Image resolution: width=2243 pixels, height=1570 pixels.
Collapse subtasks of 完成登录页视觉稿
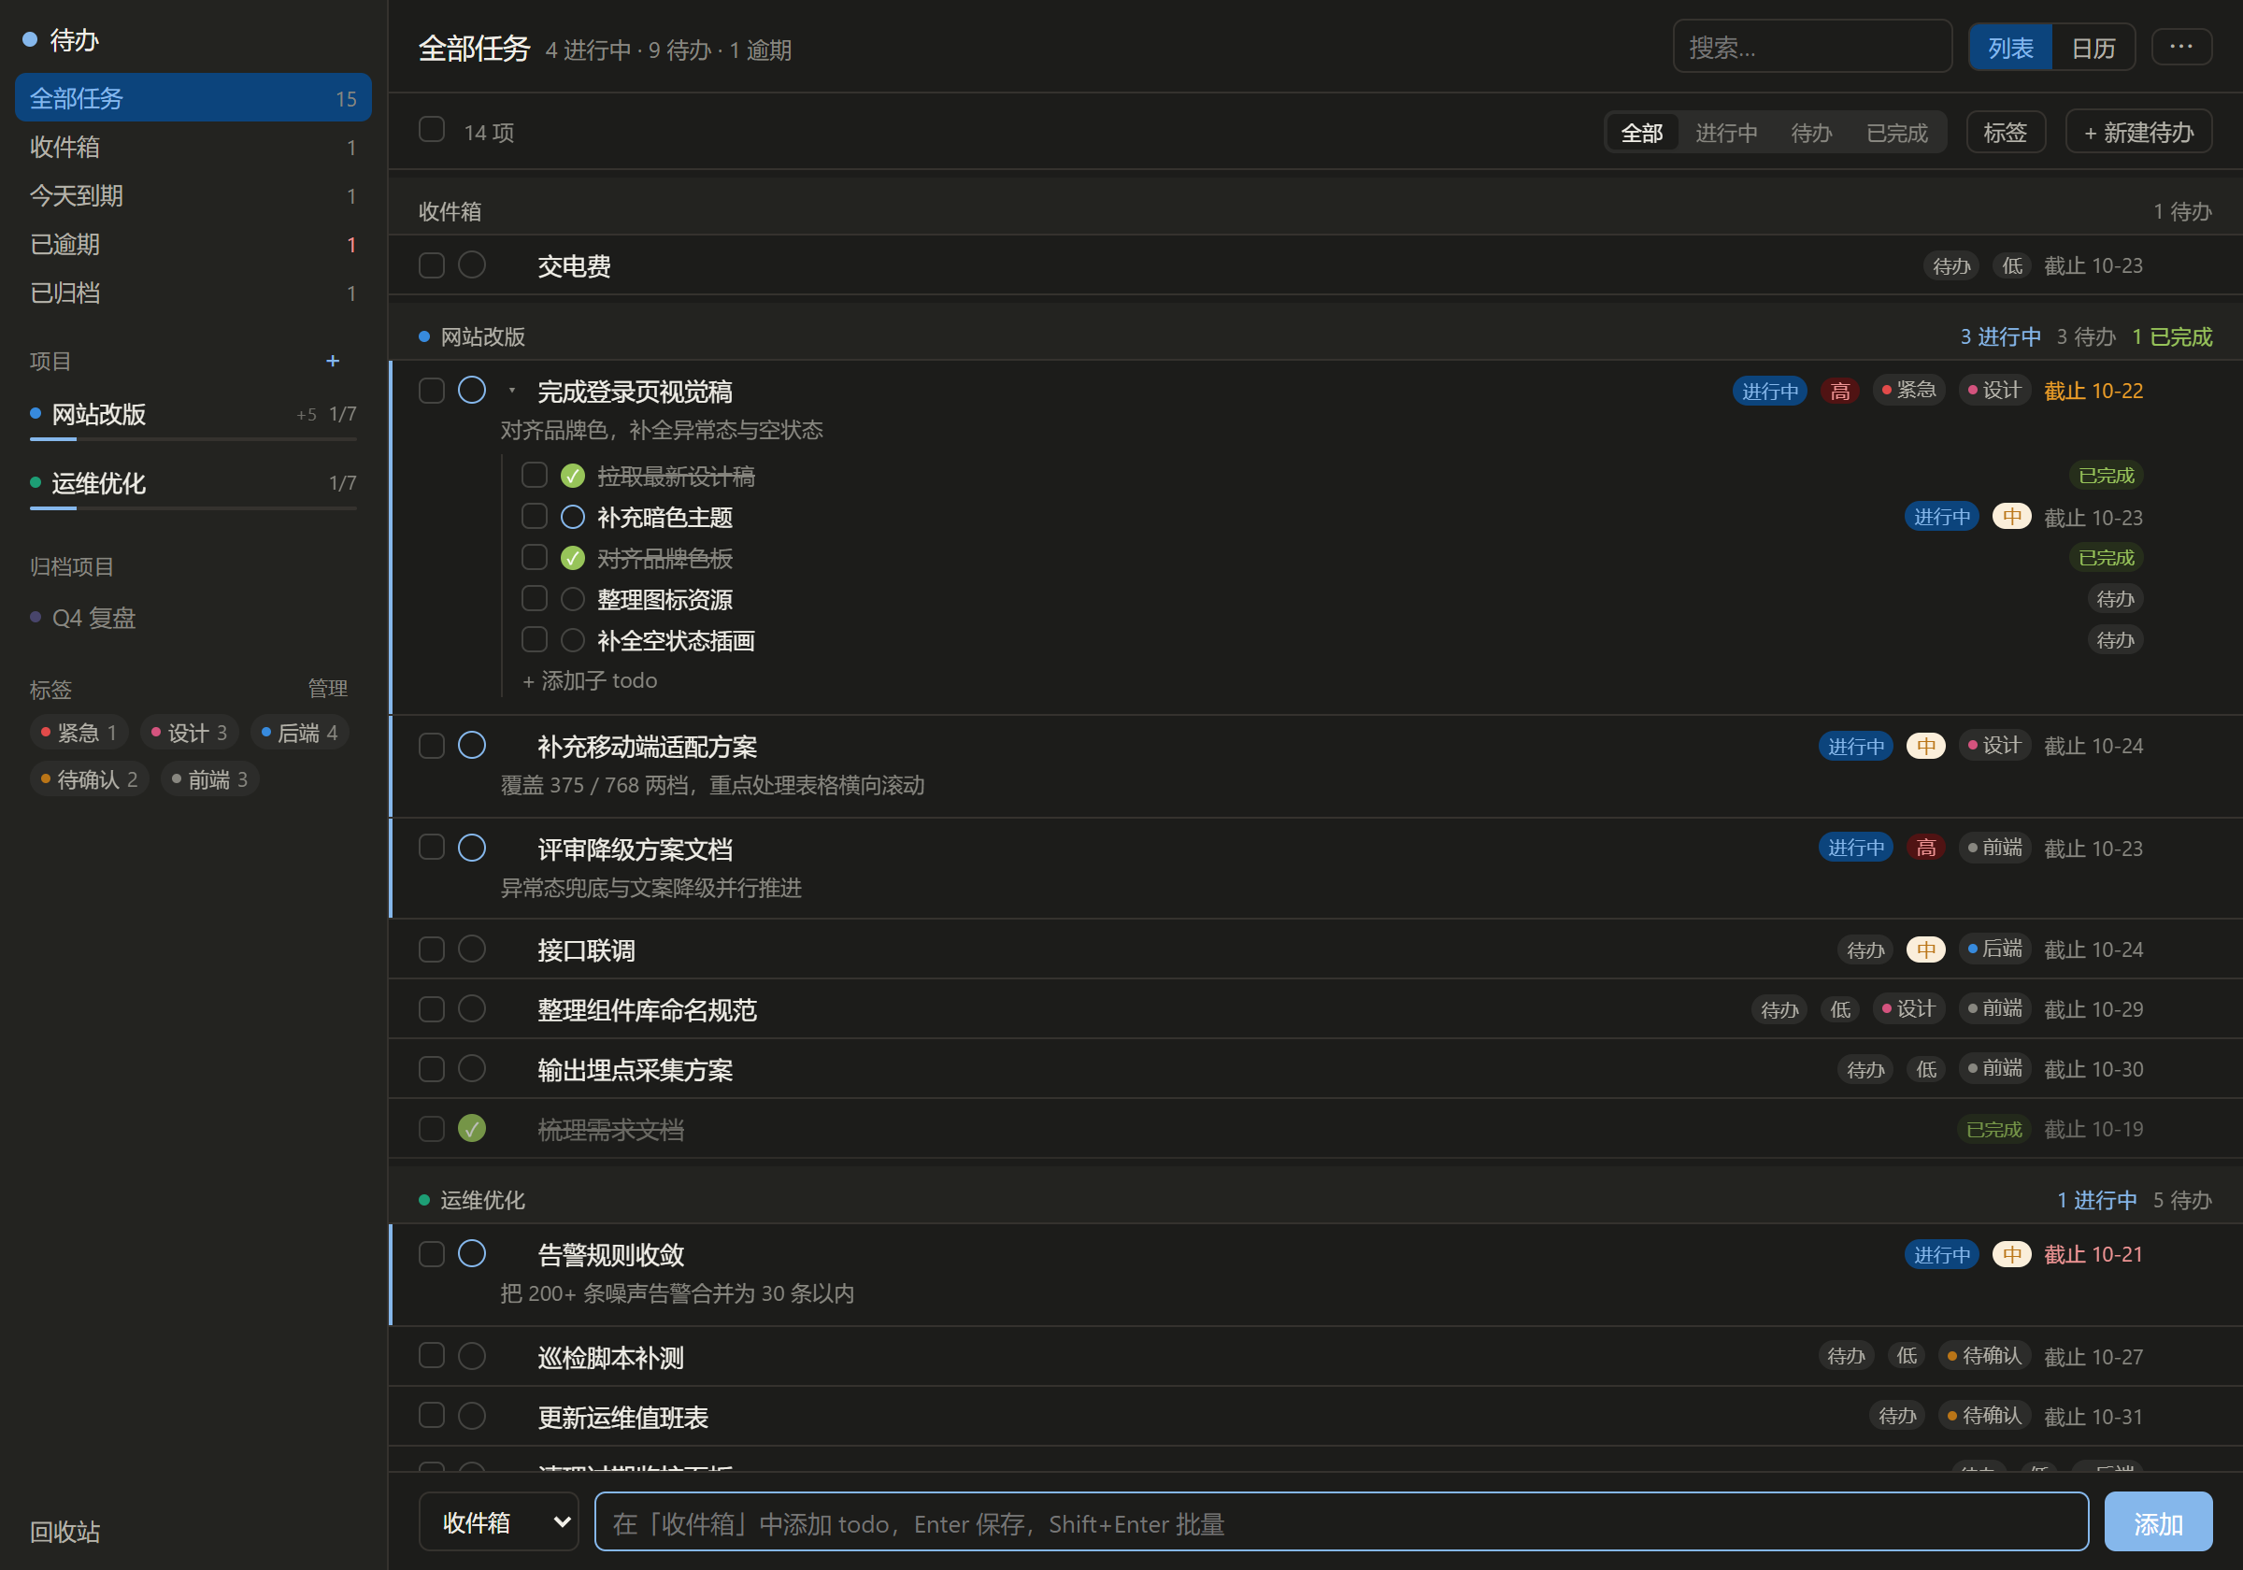click(512, 391)
